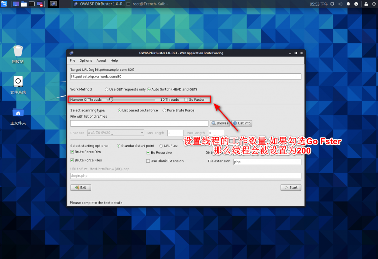Enable the Go Faster checkbox
This screenshot has height=259, width=378.
(186, 100)
